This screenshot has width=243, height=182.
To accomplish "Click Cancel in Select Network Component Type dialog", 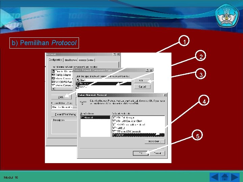I will [142, 87].
